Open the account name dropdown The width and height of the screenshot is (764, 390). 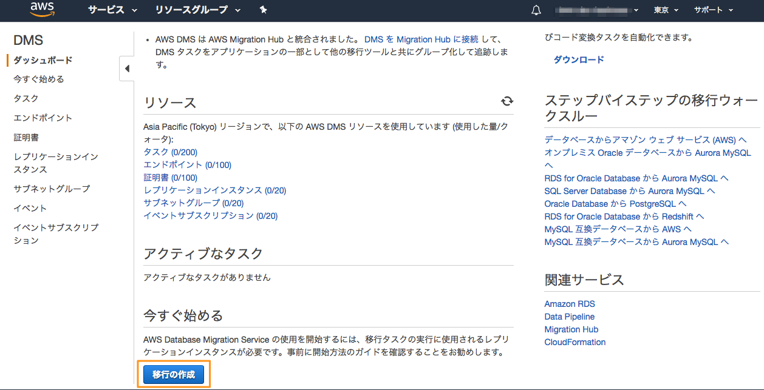597,10
